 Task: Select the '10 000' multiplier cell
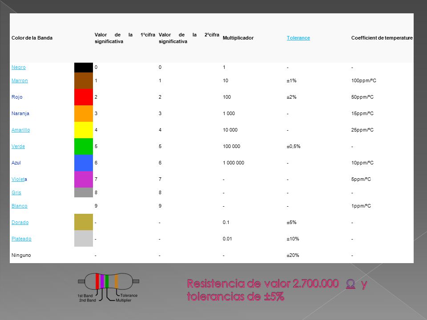tap(230, 130)
